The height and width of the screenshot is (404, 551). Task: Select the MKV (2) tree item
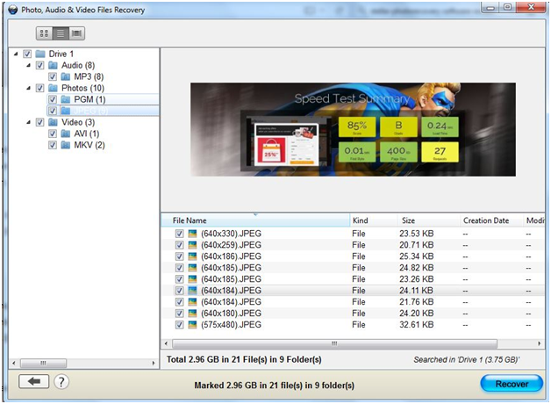[89, 145]
